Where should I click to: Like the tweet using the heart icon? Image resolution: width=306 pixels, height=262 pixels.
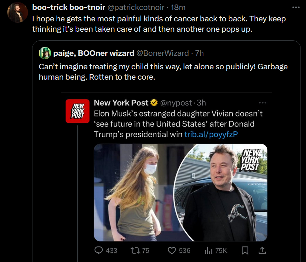click(x=172, y=251)
